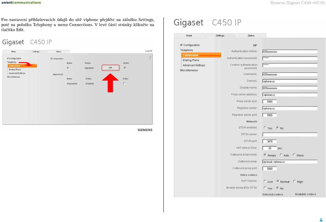Select No for STUN enabled
The image size is (326, 222).
[277, 128]
